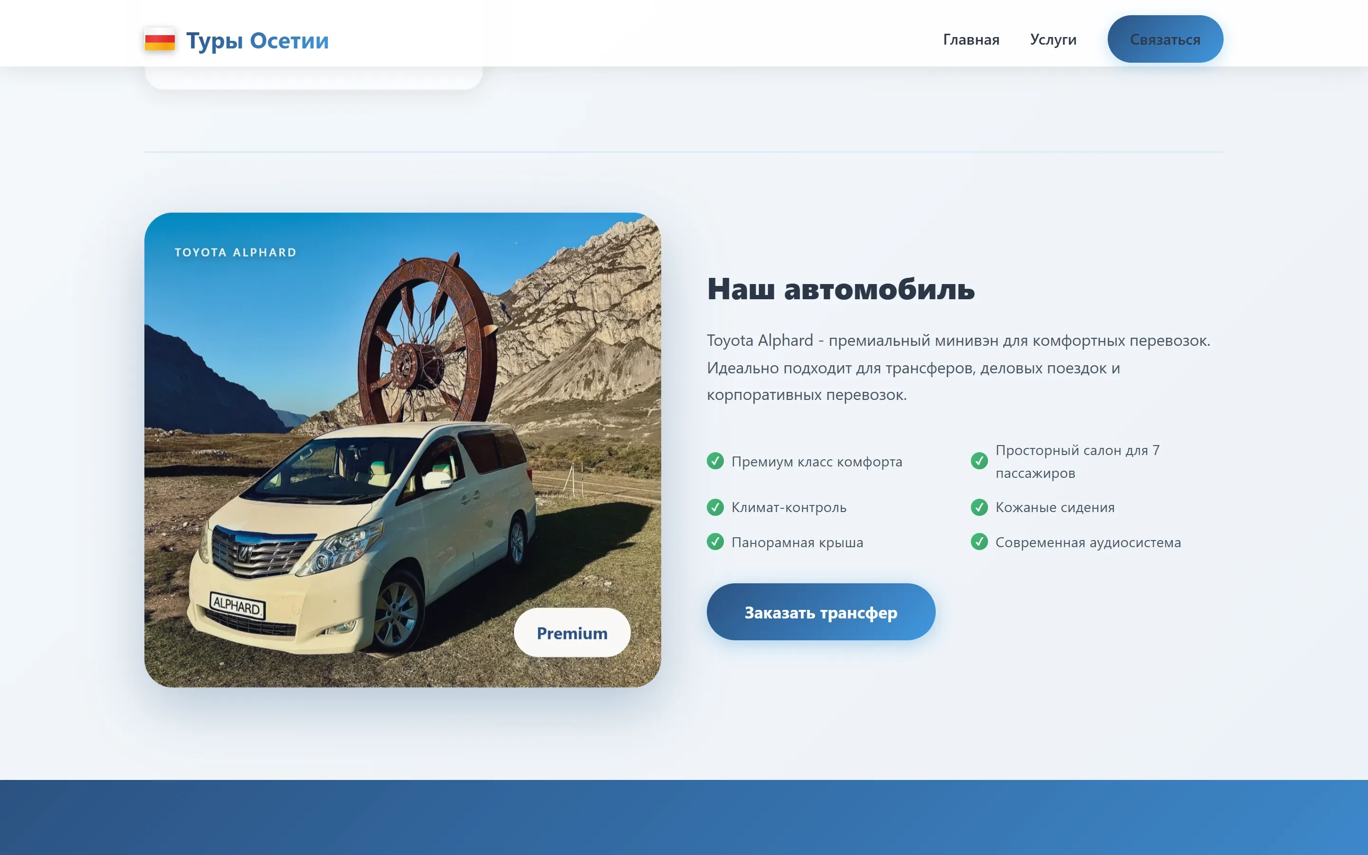Go to the Главная menu item

(970, 39)
